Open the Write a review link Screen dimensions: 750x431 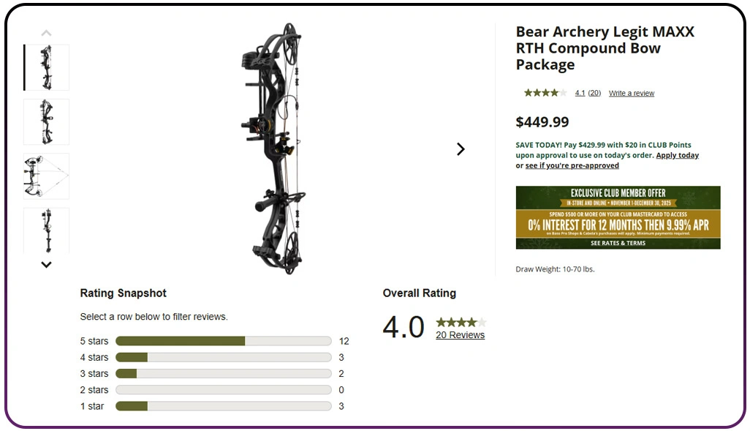click(632, 94)
